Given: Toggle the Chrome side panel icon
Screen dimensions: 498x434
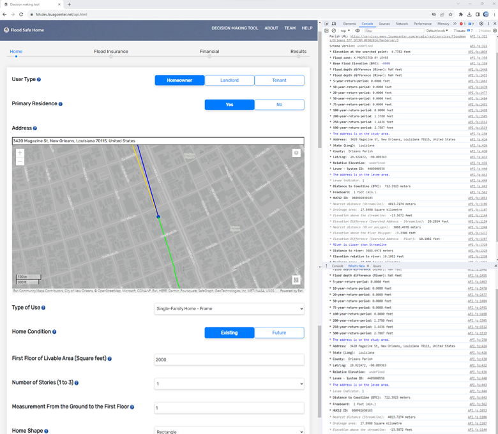Looking at the screenshot, I should [x=478, y=14].
